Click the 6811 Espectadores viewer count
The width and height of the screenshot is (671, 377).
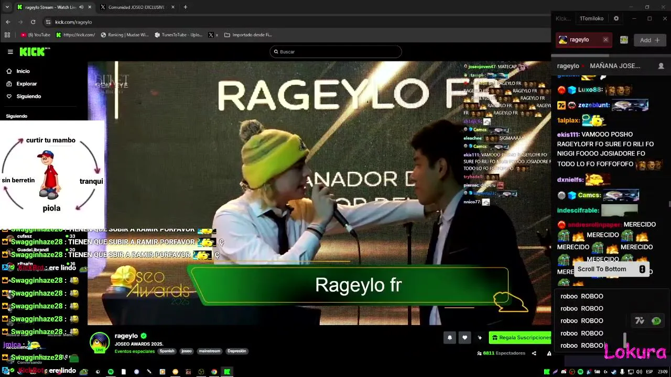coord(501,353)
